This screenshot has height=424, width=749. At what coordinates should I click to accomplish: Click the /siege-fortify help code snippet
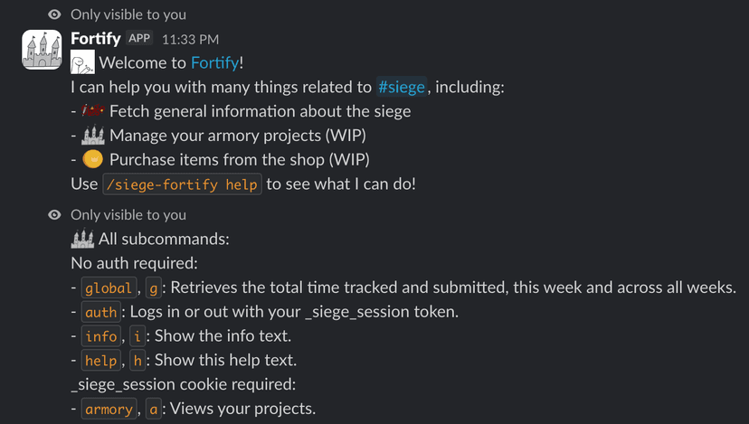click(182, 184)
